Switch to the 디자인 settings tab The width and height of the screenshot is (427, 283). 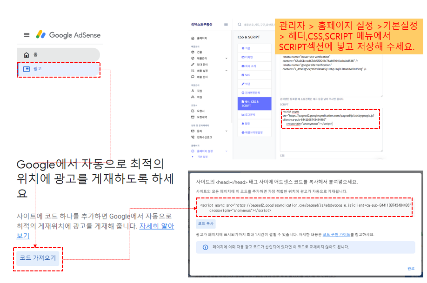pos(254,57)
